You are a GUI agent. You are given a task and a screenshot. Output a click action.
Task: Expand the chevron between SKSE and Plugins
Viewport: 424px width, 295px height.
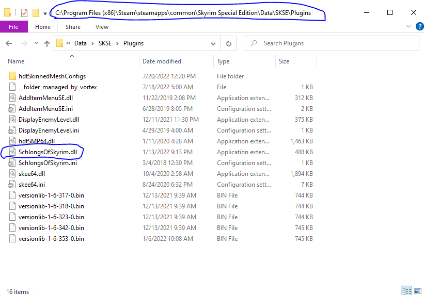click(117, 43)
